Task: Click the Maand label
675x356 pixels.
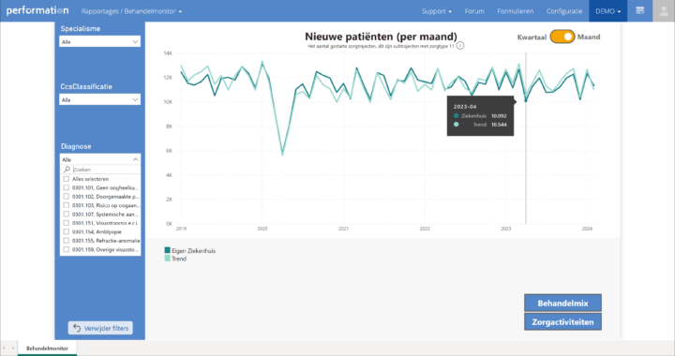Action: point(589,37)
